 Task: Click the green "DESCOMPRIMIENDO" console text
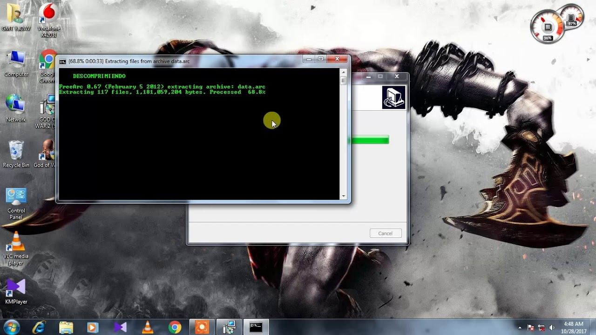coord(99,76)
